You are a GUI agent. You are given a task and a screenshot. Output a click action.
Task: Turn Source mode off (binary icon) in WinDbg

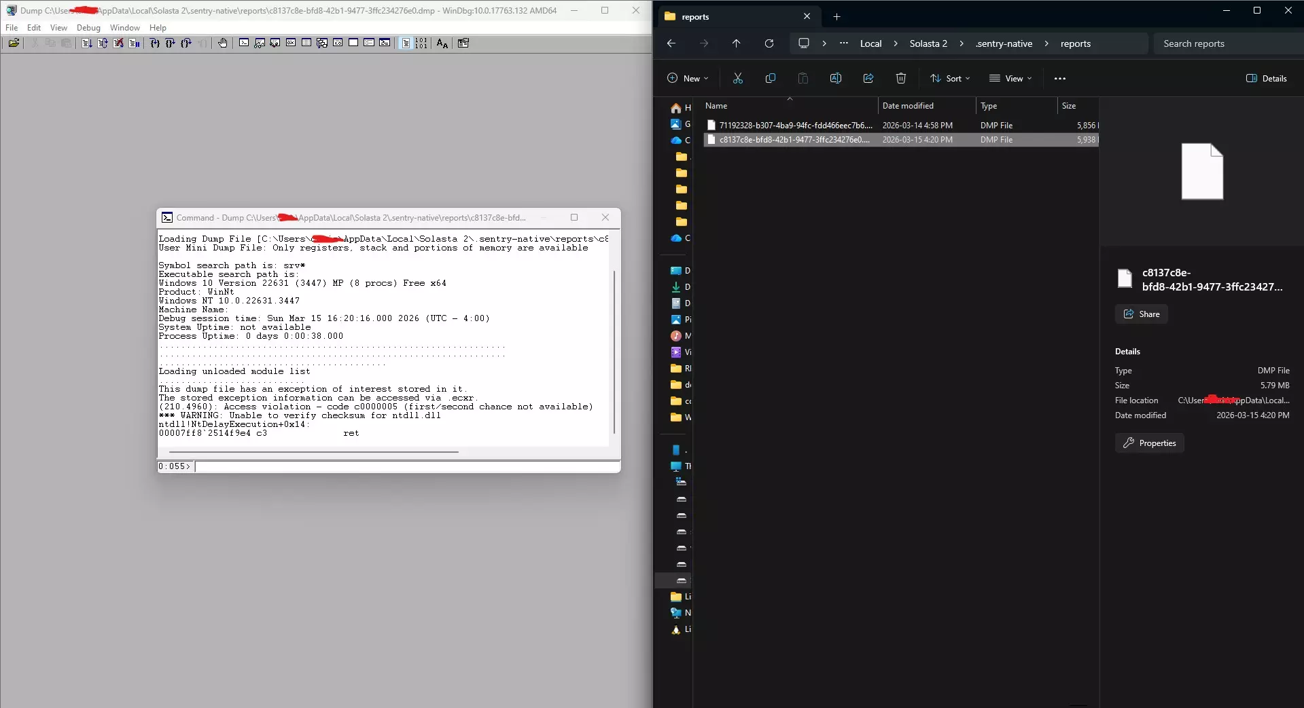[x=421, y=43]
